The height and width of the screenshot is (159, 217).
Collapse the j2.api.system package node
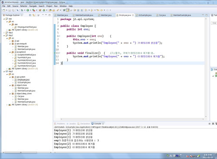(x=10, y=77)
